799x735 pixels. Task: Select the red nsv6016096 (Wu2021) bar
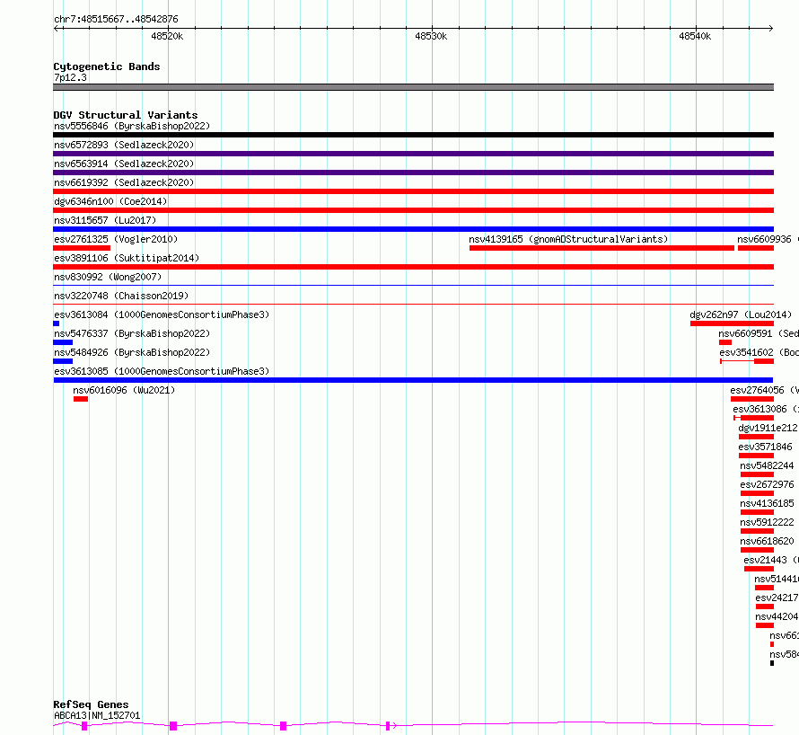point(81,399)
